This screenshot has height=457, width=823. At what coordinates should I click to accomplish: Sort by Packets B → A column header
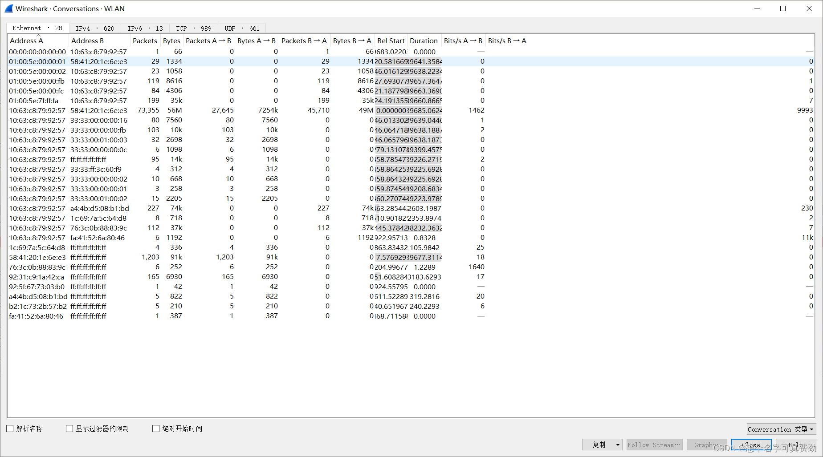[x=304, y=40]
